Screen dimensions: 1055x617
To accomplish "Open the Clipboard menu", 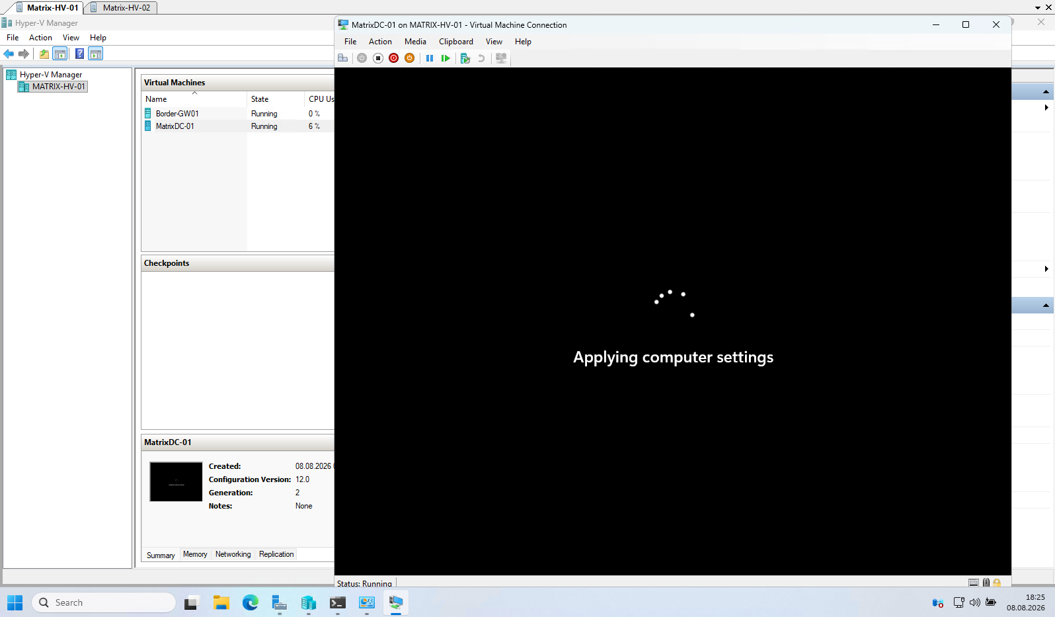I will pos(456,42).
